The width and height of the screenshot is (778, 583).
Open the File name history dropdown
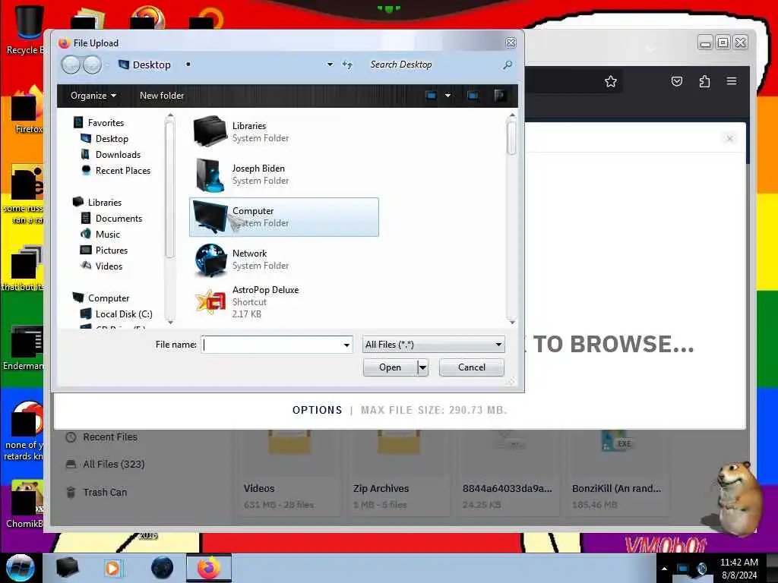coord(346,345)
